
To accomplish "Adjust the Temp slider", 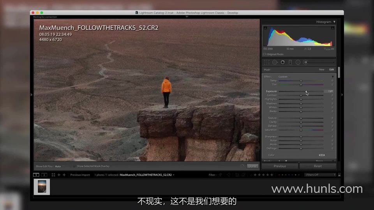I will [x=301, y=81].
